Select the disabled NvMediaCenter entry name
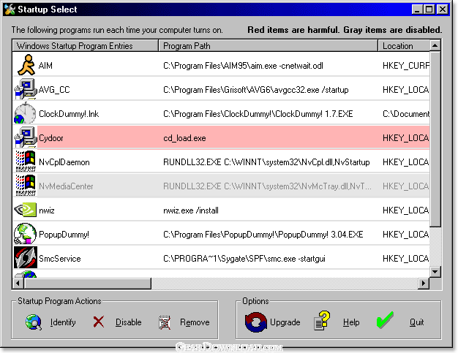The image size is (458, 353). [x=66, y=186]
